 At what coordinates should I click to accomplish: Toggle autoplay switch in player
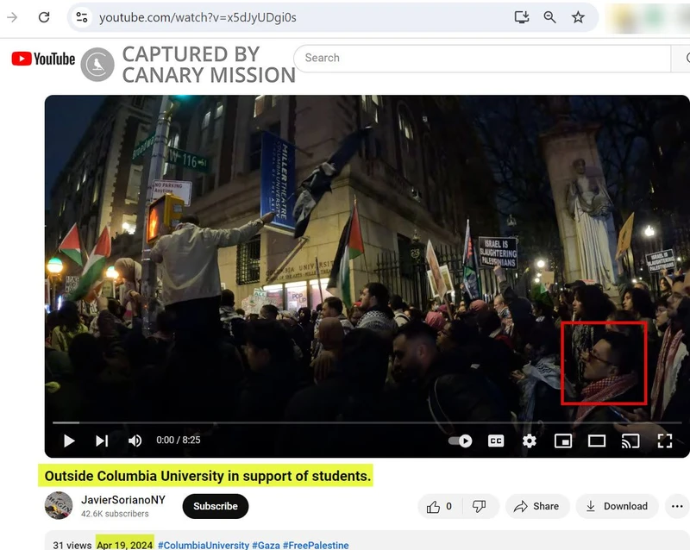(461, 441)
